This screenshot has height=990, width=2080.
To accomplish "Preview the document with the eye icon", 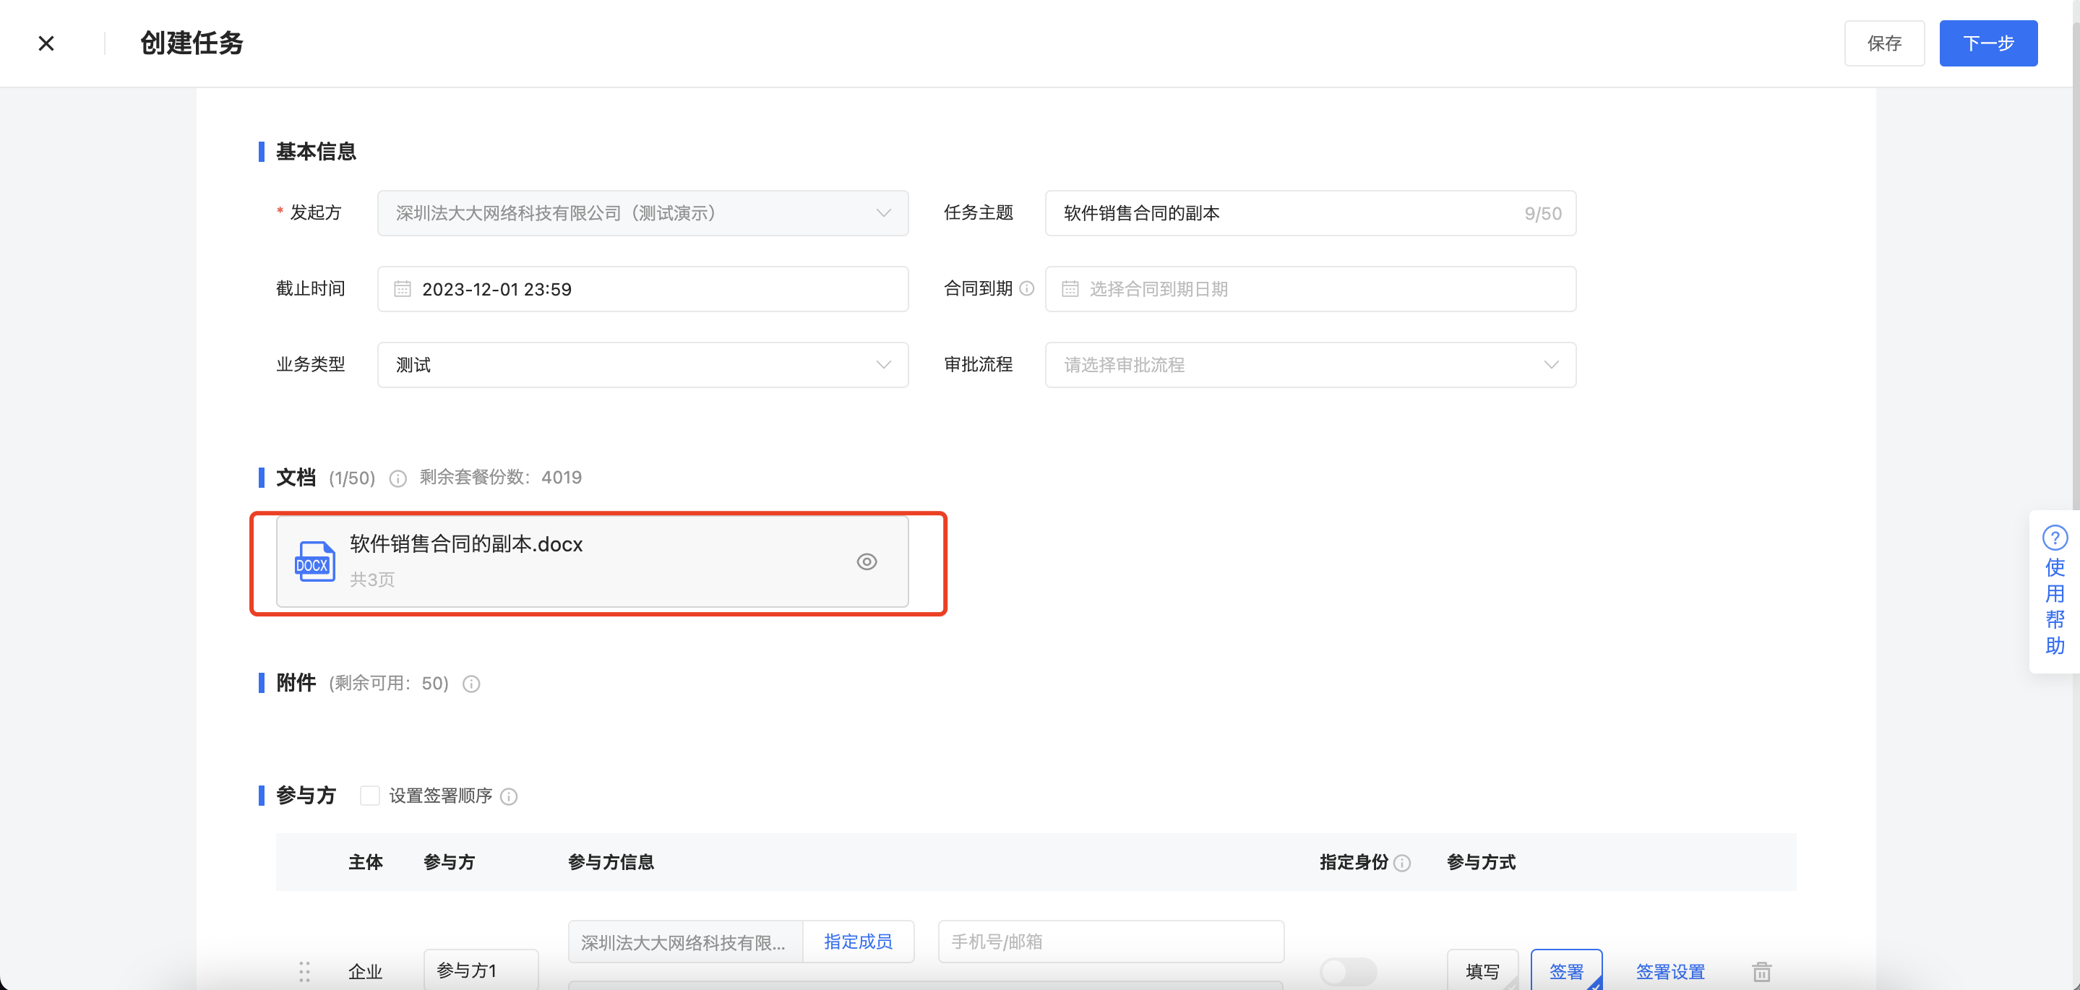I will coord(867,562).
